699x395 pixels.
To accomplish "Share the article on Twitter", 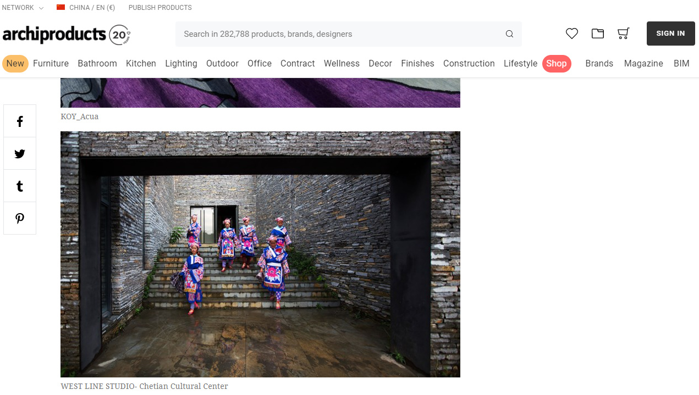I will [20, 154].
